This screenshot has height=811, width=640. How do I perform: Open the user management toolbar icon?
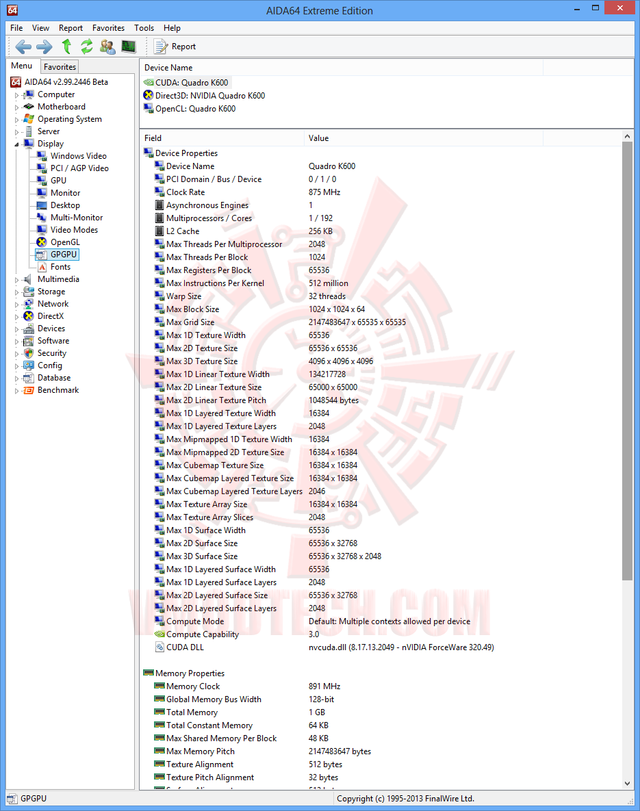click(x=107, y=47)
